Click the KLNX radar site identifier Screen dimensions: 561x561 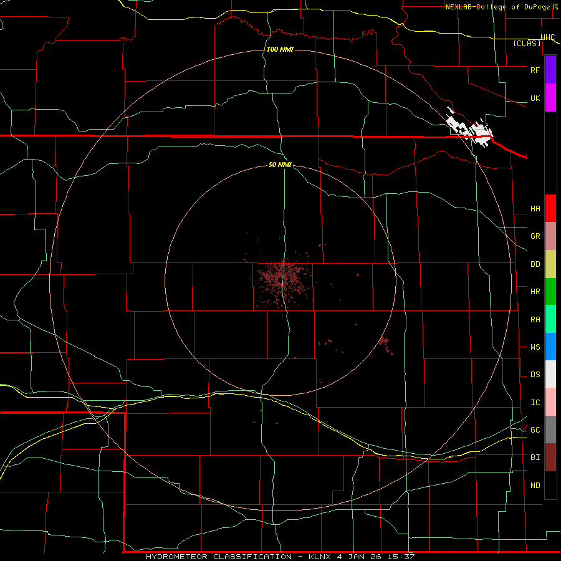click(x=320, y=557)
